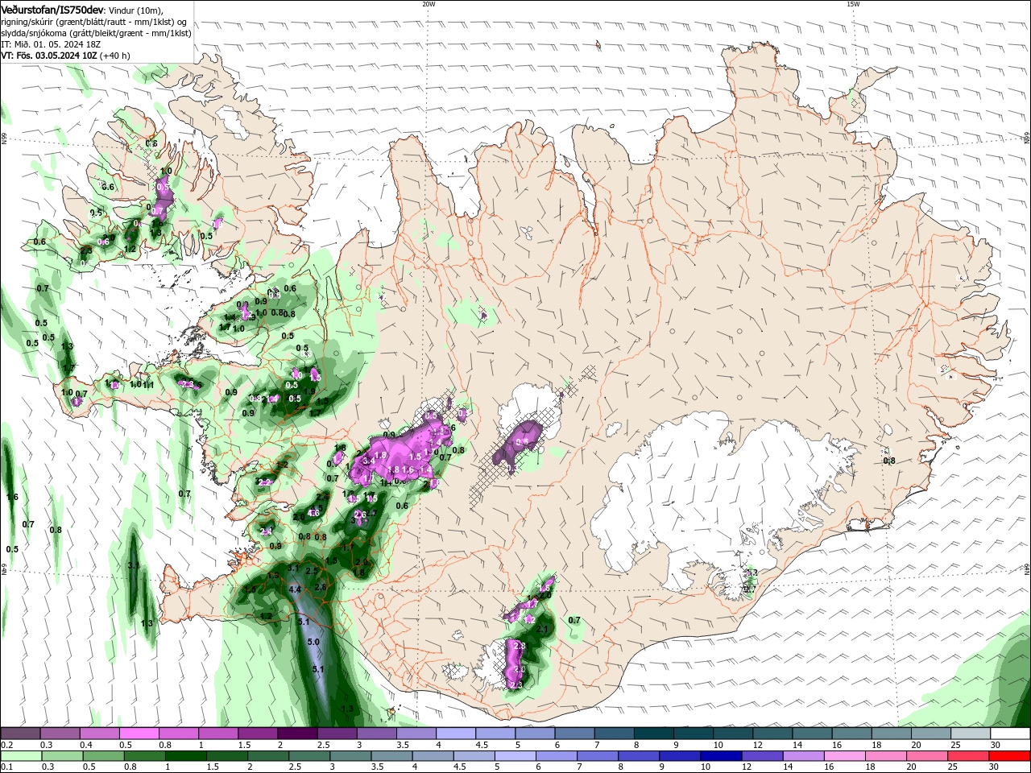The image size is (1031, 773).
Task: Select light pink lower swatch between 16 and 18
Action: 844,756
